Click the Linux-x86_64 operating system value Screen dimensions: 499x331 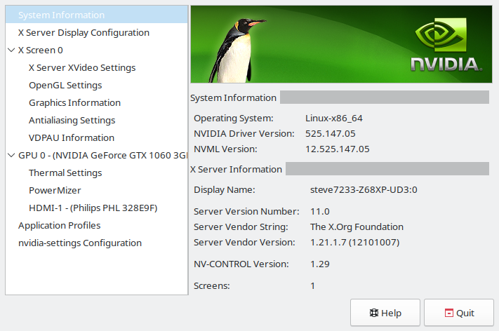coord(334,119)
